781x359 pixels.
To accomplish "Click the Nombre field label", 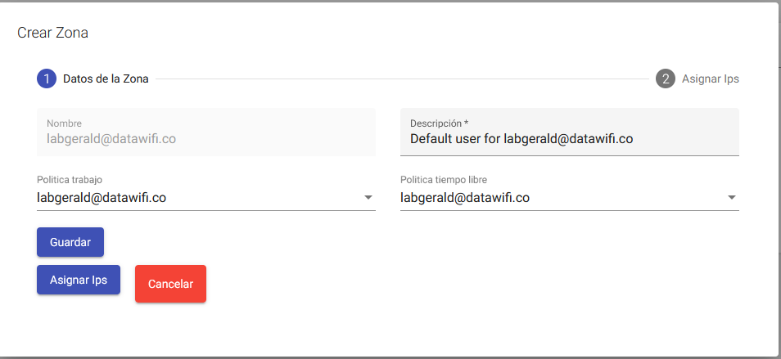I will coord(65,123).
